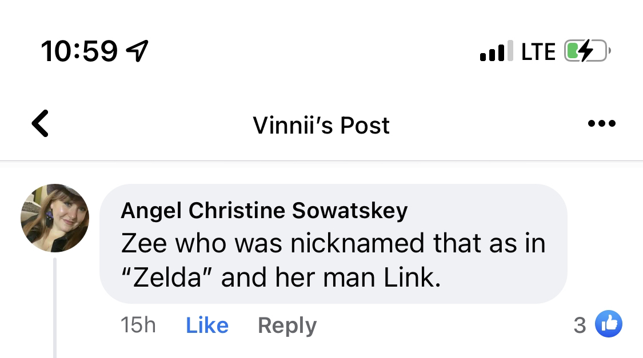This screenshot has height=358, width=643.
Task: Open Angel Christine Sowatskey's profile picture
Action: pos(55,218)
